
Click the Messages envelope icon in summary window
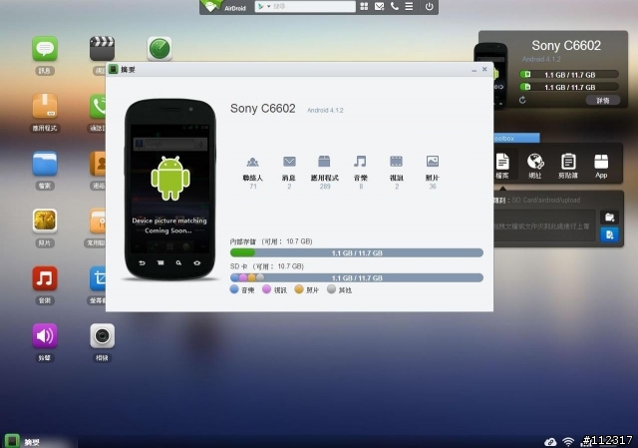coord(289,162)
